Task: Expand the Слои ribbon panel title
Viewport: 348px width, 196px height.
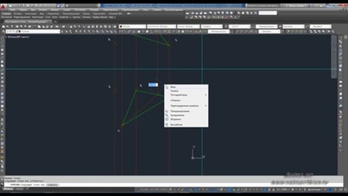Action: (x=48, y=17)
